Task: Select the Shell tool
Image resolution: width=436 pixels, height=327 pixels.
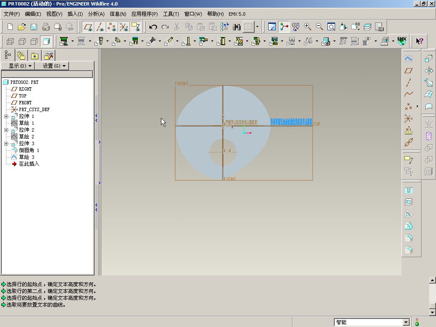Action: (408, 202)
